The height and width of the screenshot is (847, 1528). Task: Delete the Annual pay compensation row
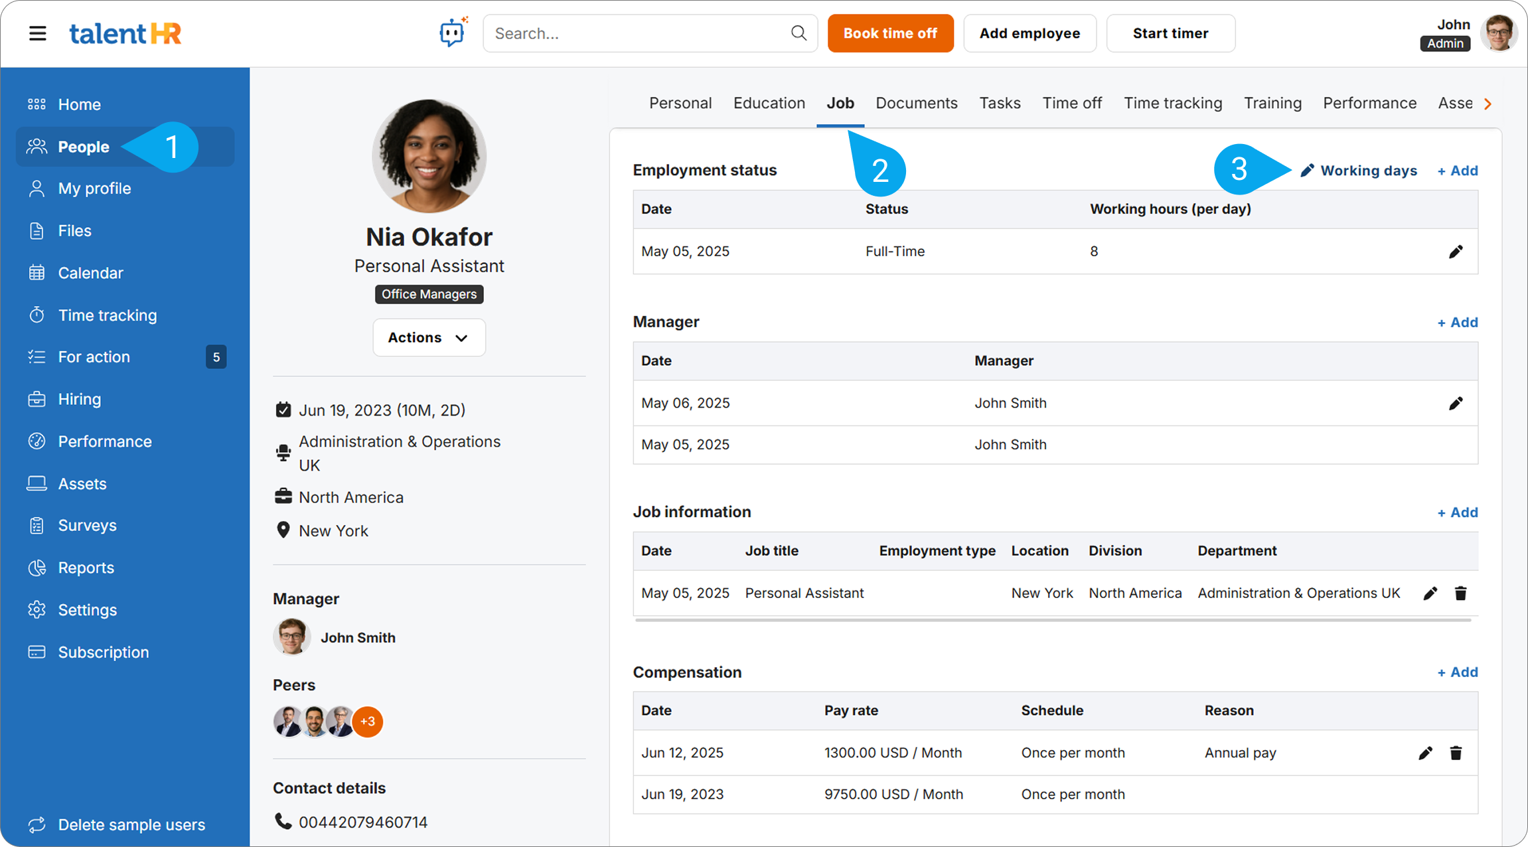click(1456, 753)
